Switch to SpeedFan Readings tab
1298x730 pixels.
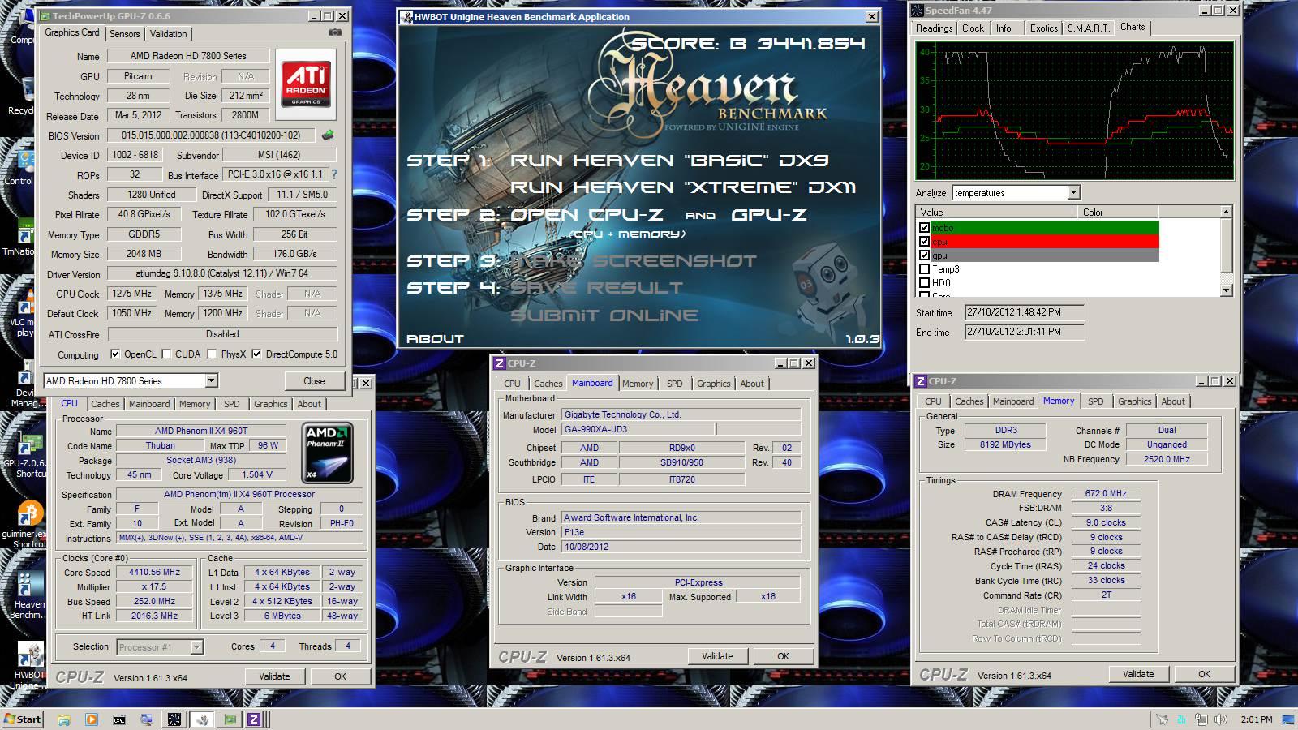934,28
